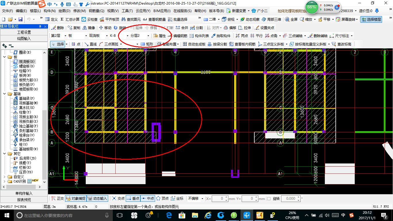This screenshot has height=221, width=393.
Task: Click 删除辅轴 delete auxiliary axis
Action: point(317,36)
